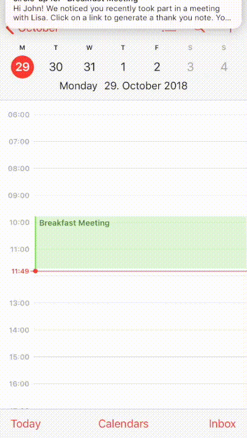The height and width of the screenshot is (438, 247).
Task: Select Saturday 3 in week strip
Action: 190,67
